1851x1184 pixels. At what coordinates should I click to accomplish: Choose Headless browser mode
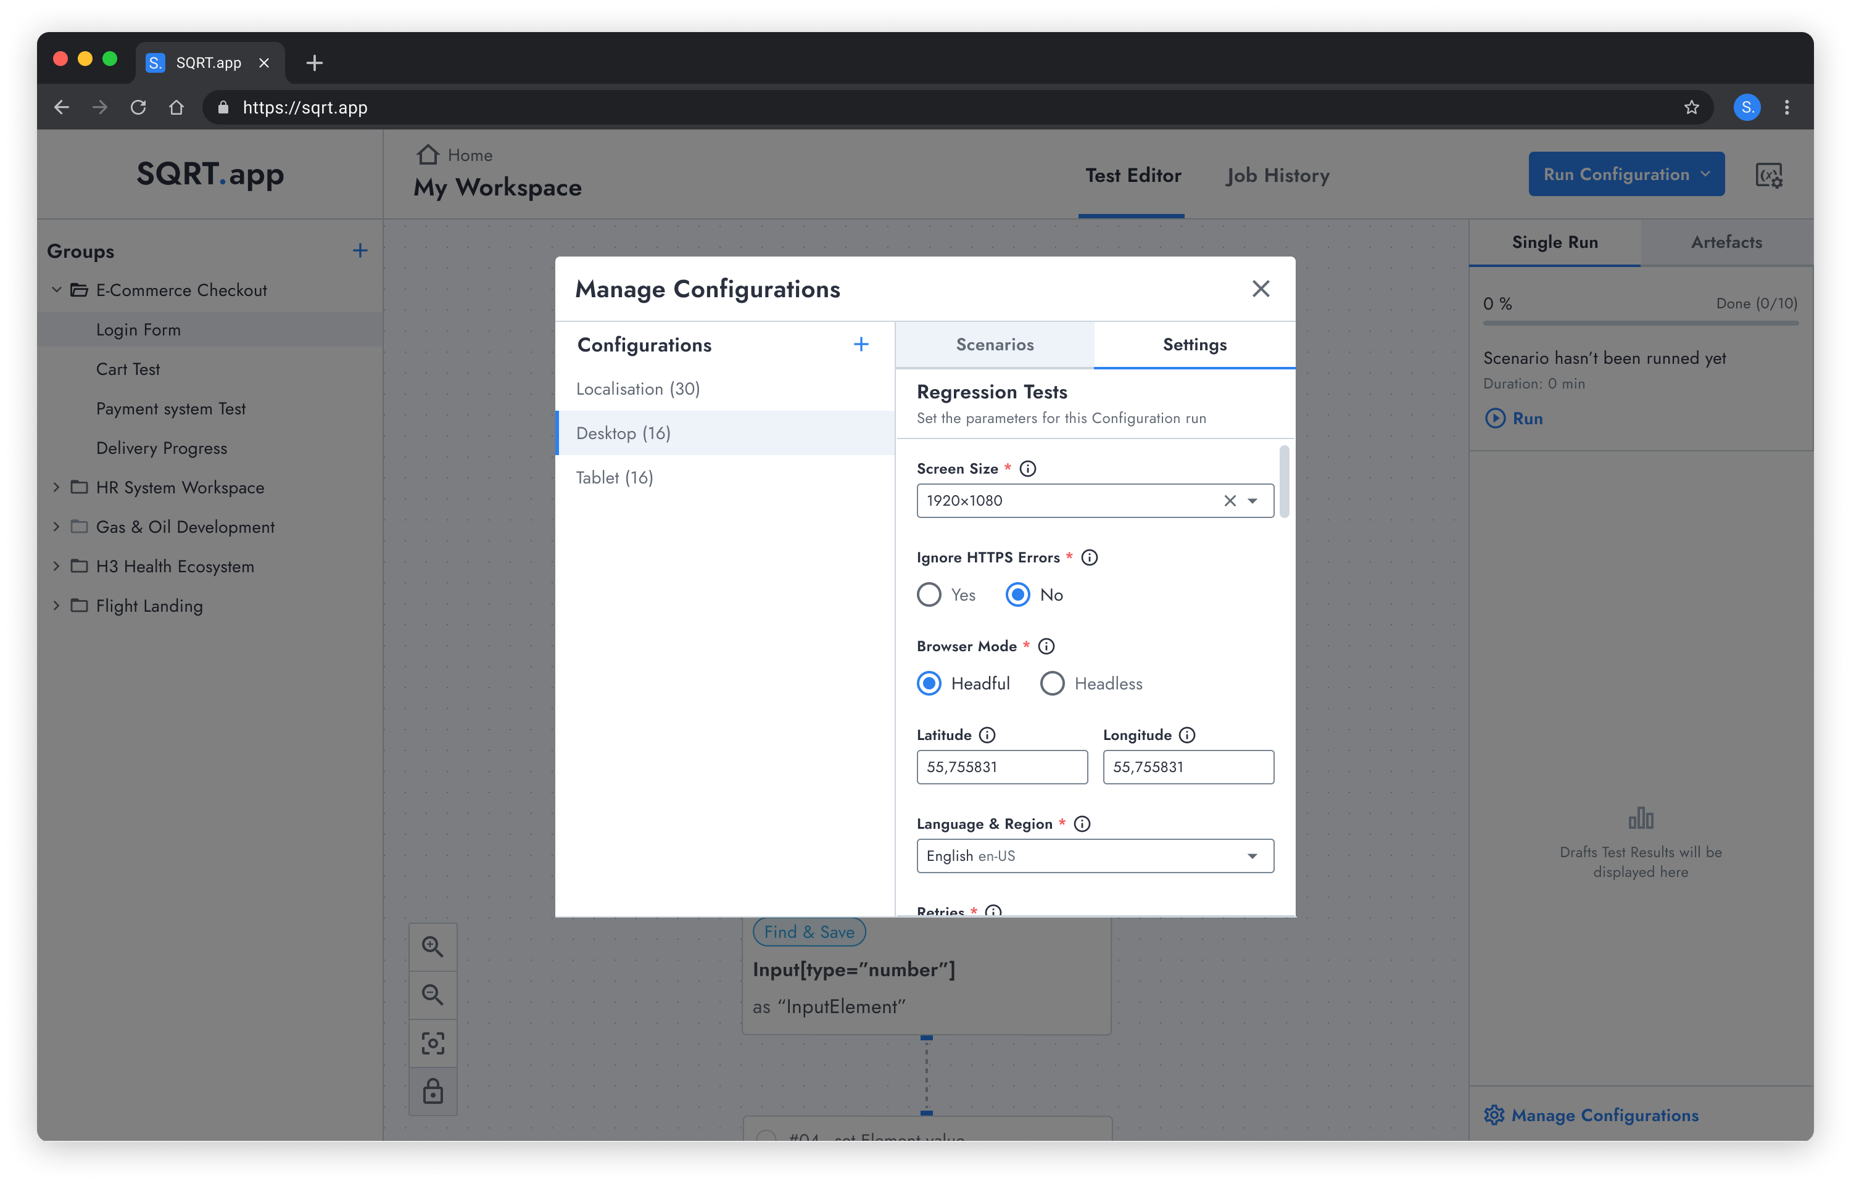tap(1052, 683)
